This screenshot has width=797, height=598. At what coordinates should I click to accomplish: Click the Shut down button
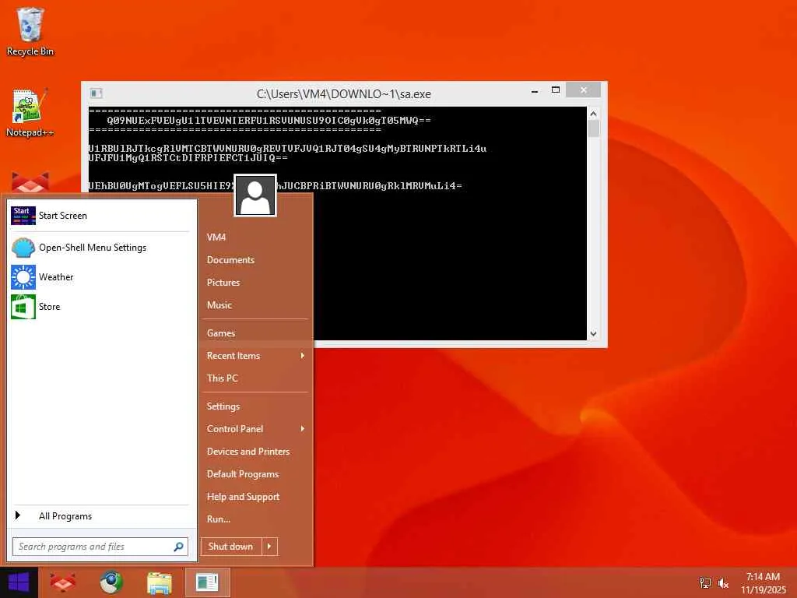(231, 547)
